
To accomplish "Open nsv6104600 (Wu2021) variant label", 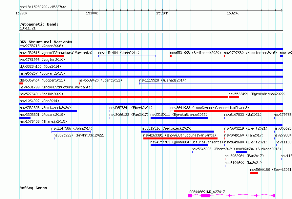I will click(243, 163).
